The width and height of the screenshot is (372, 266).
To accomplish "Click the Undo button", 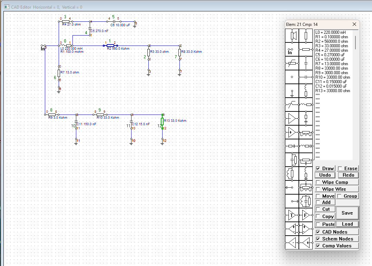I will click(x=325, y=175).
